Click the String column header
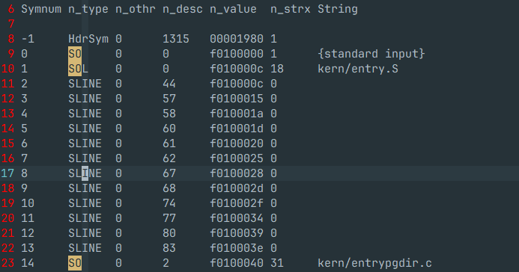Viewport: 519px width, 272px height. coord(338,9)
